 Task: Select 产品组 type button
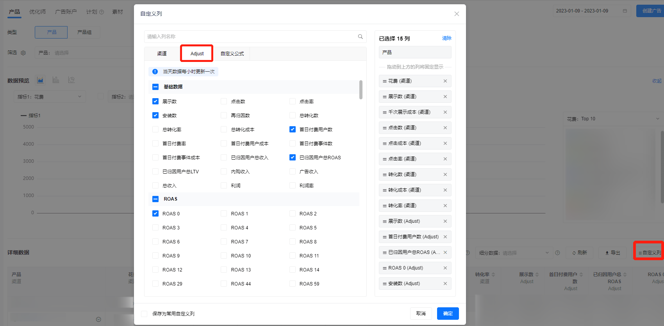pyautogui.click(x=84, y=32)
